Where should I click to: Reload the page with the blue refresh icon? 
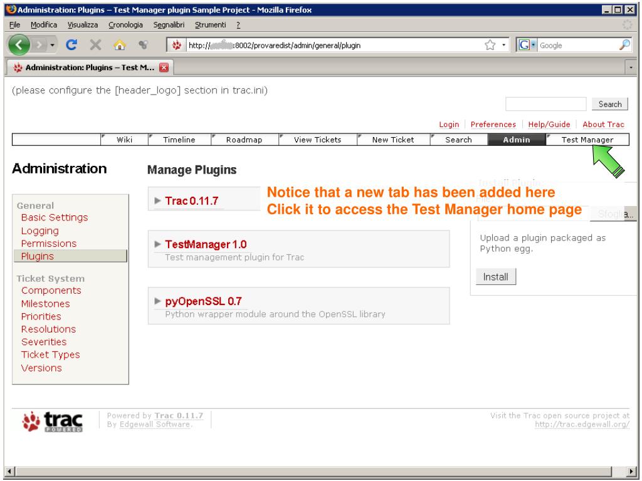click(71, 45)
